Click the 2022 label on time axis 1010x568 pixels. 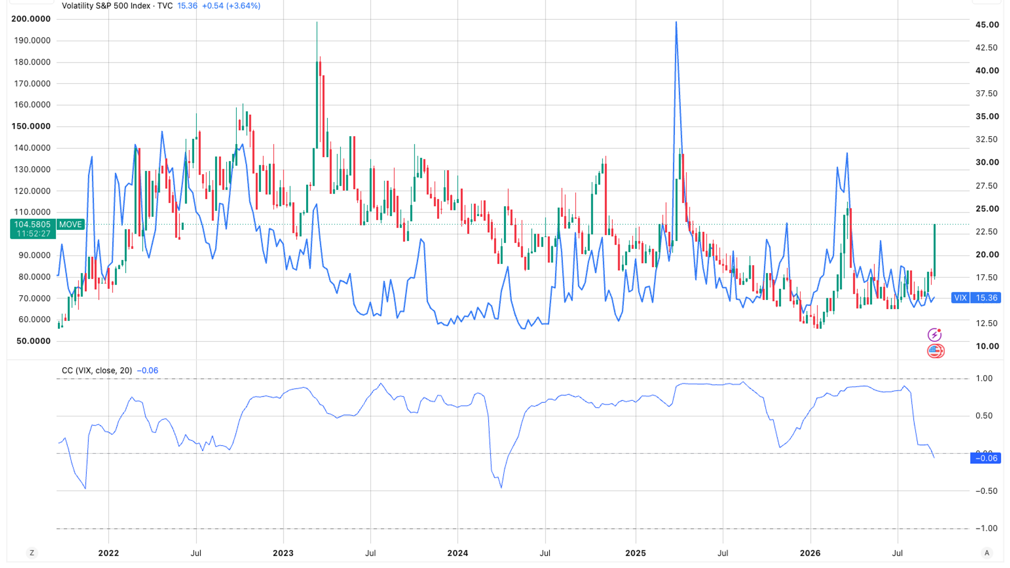(x=108, y=553)
